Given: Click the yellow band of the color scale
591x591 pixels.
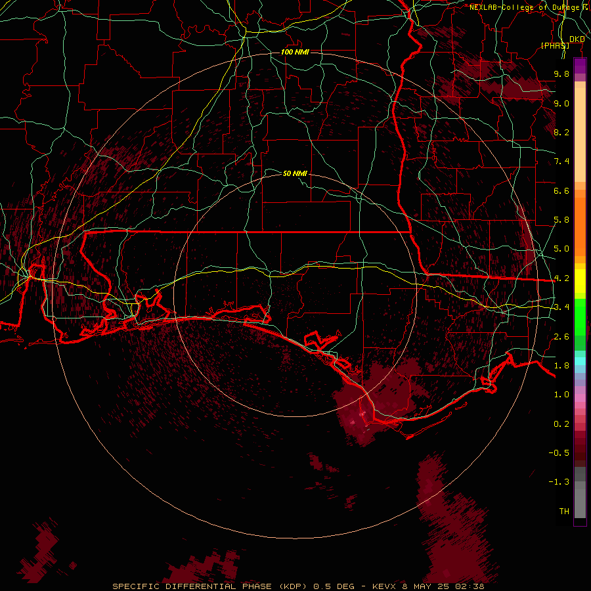Looking at the screenshot, I should pyautogui.click(x=580, y=281).
